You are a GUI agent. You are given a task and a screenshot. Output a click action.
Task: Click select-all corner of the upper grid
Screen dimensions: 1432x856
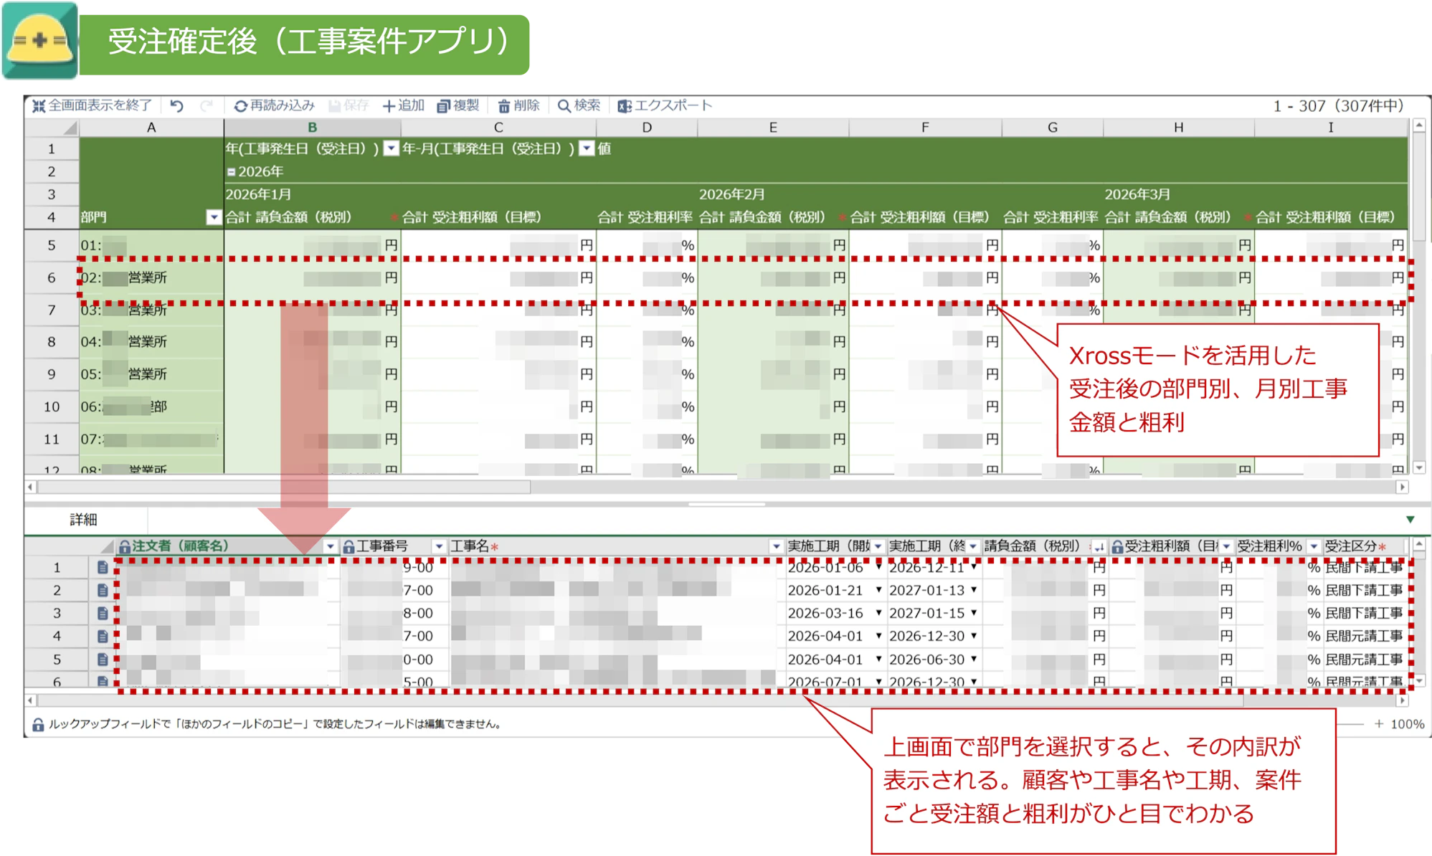[52, 128]
